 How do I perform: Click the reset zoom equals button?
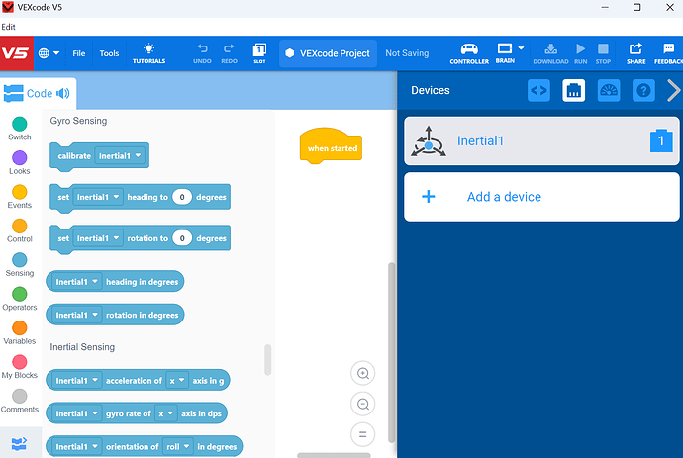(363, 434)
